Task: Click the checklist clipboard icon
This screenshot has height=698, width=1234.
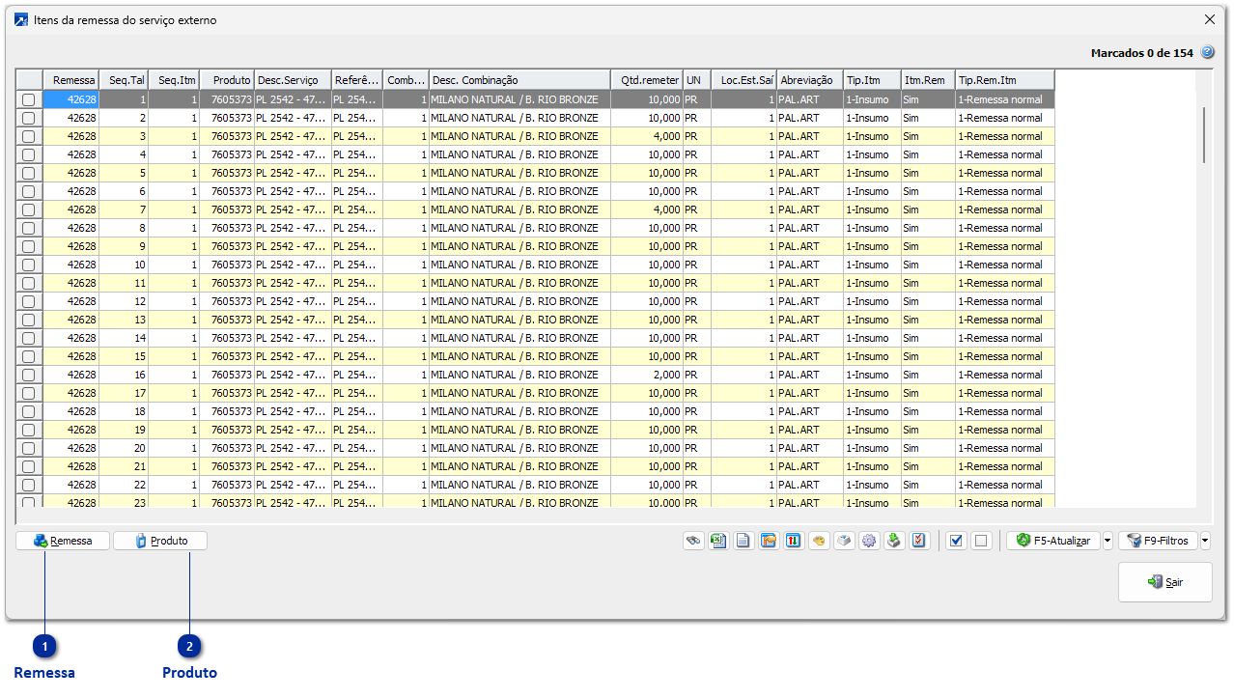Action: 919,542
